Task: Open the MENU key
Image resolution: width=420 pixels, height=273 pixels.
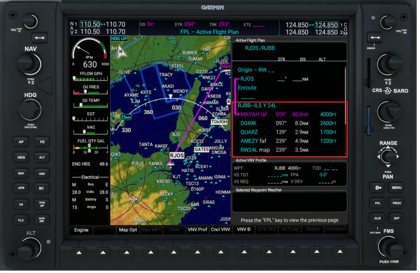Action: (396, 187)
